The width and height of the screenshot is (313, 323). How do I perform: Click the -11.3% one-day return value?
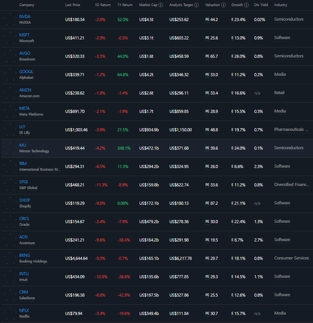101,185
